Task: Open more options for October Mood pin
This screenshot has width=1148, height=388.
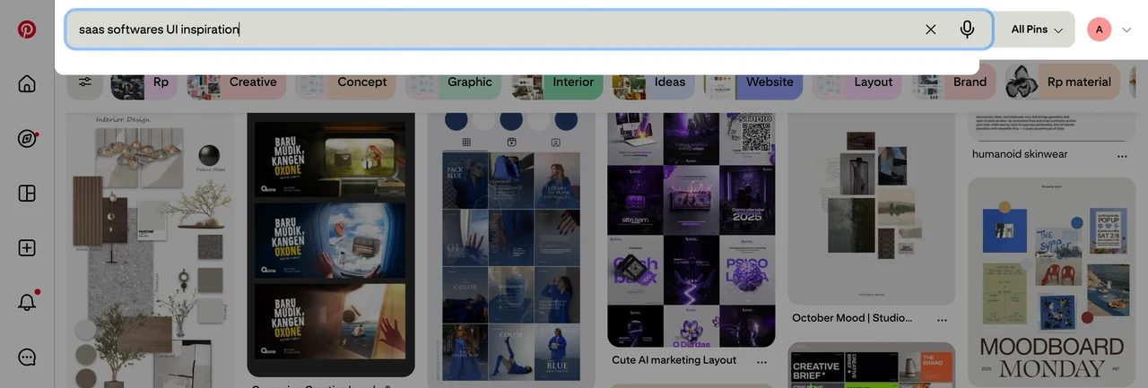Action: 942,320
